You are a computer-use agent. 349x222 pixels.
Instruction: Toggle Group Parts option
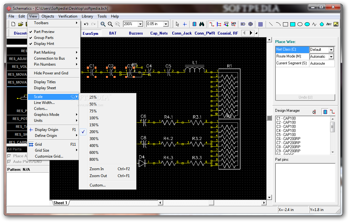(53, 38)
